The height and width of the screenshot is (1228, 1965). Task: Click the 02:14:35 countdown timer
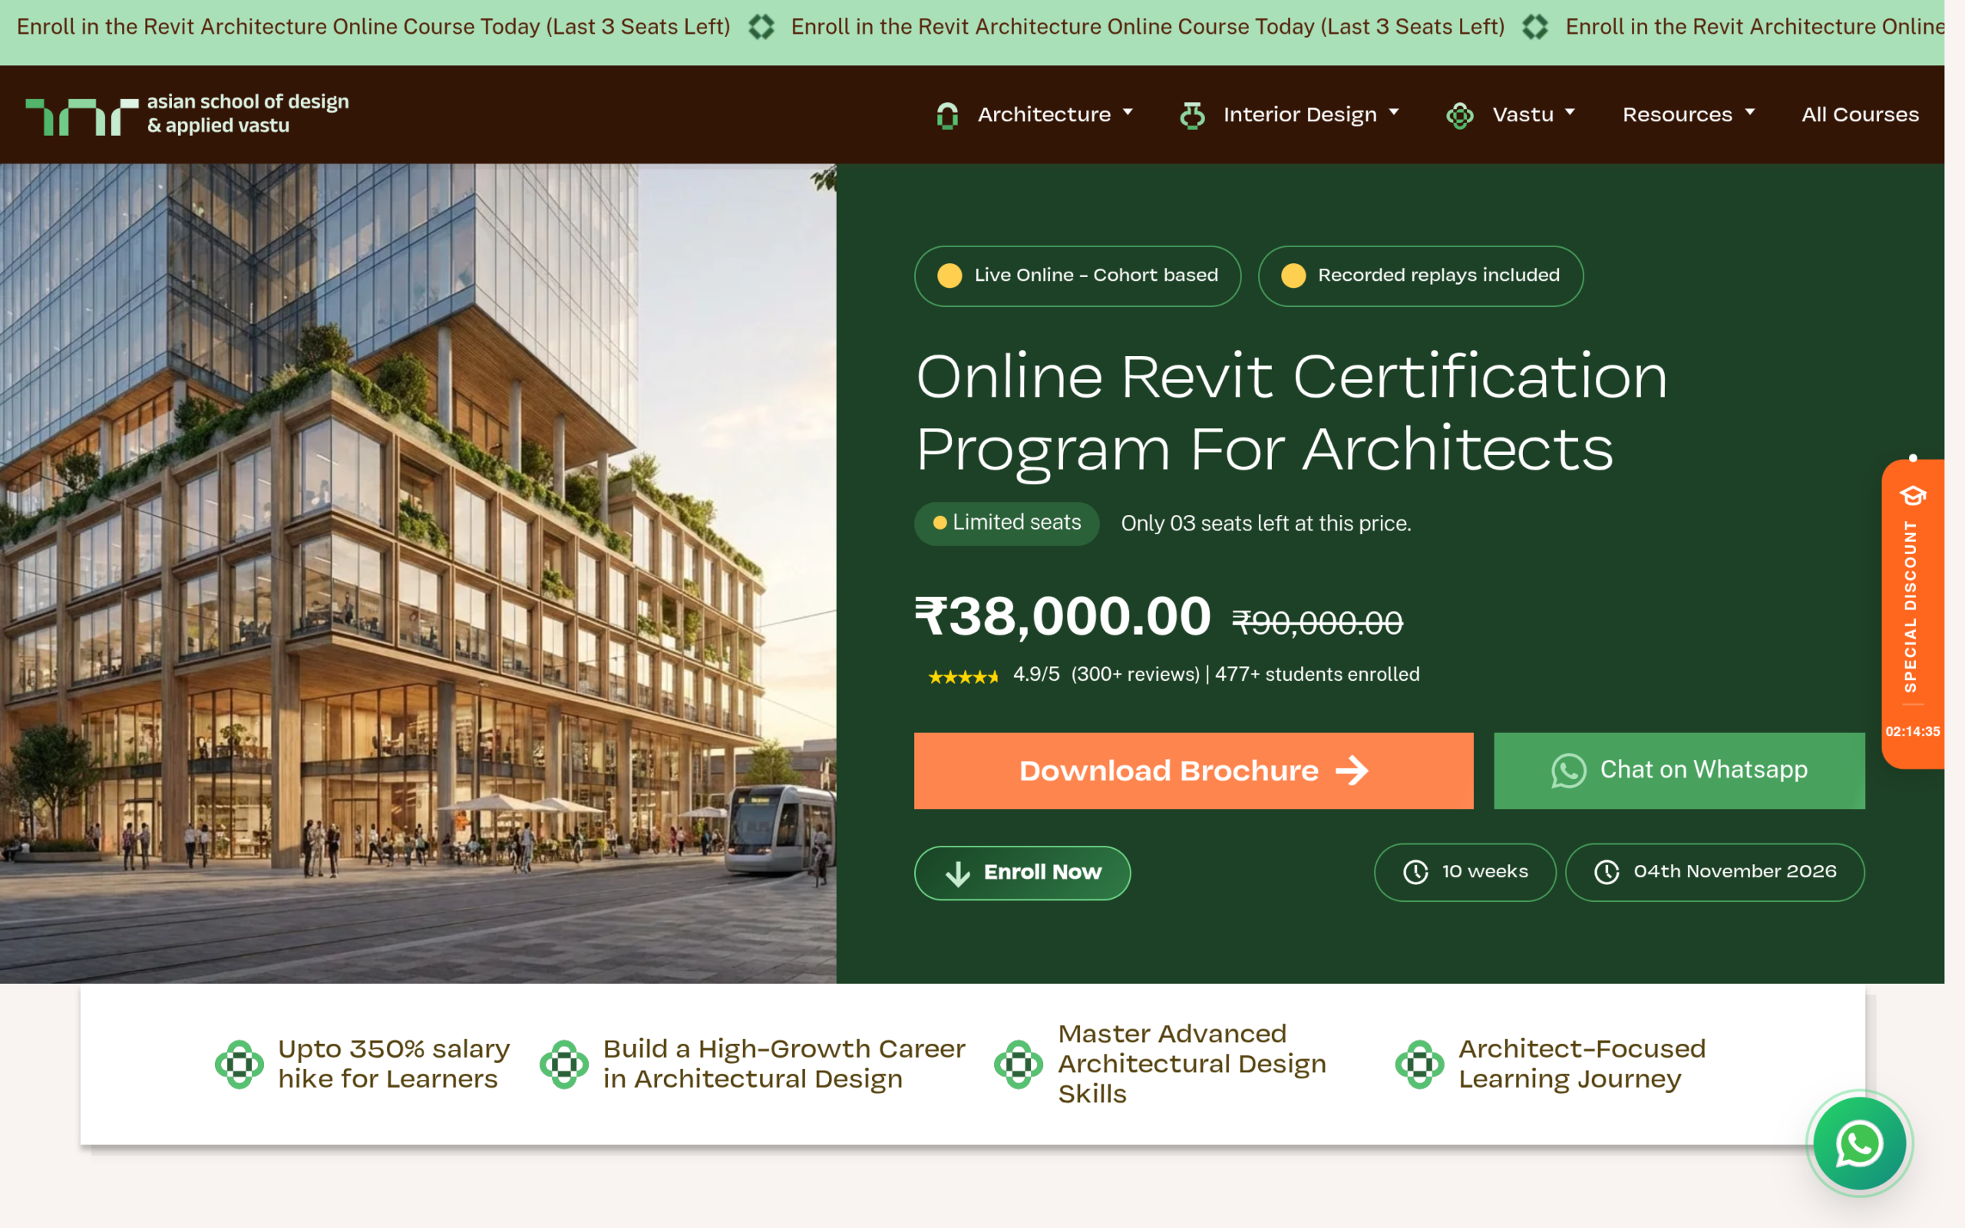[1912, 731]
